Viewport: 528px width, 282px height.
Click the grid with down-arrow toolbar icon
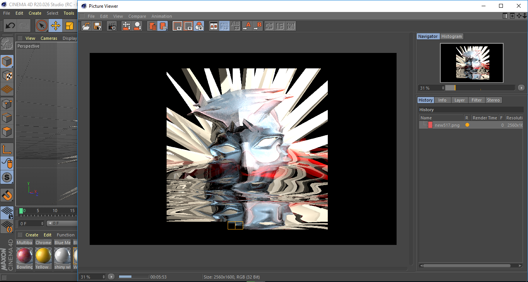pyautogui.click(x=126, y=26)
